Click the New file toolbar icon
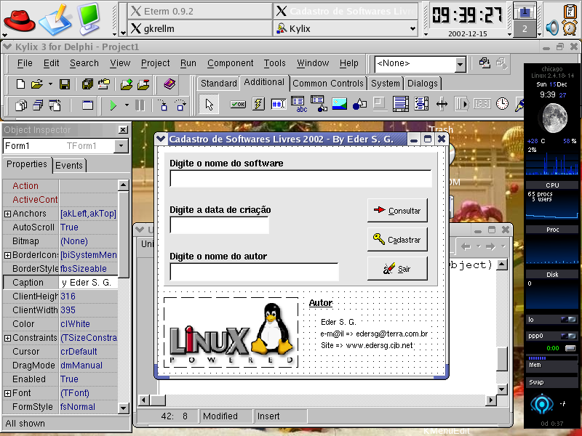Image resolution: width=582 pixels, height=436 pixels. coord(21,84)
